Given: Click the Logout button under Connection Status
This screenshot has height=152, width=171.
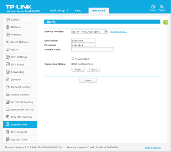Looking at the screenshot, I should (93, 69).
